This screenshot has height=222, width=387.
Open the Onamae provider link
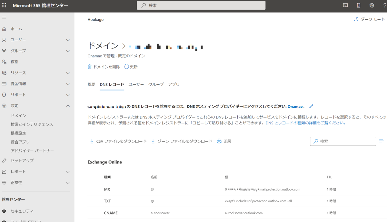[x=295, y=106]
